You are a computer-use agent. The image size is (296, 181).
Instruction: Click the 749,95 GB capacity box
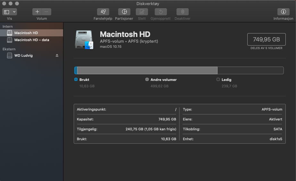point(266,40)
